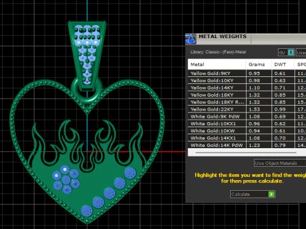The width and height of the screenshot is (306, 229).
Task: Click the Library: Classic - (Fast)-Metal label
Action: [218, 52]
